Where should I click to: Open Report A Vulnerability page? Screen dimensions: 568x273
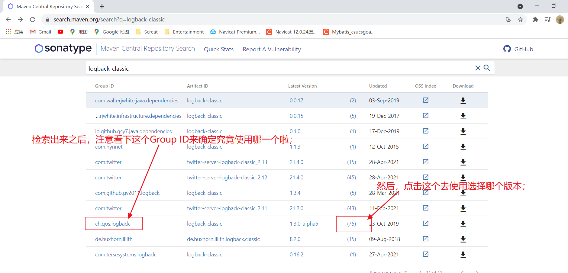point(272,49)
